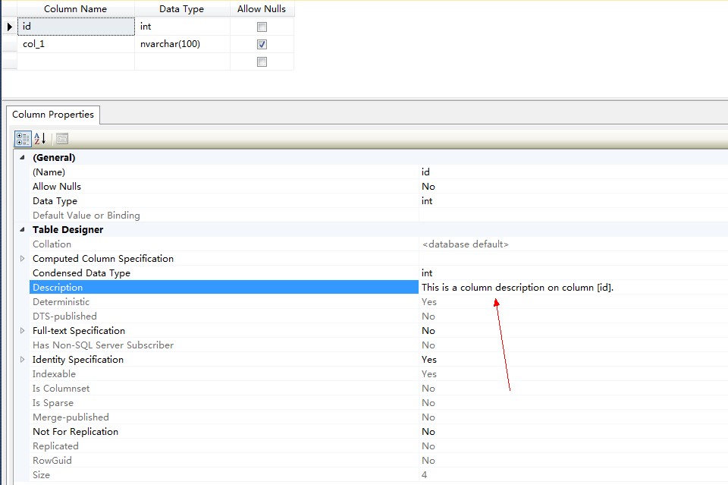Click the Data Type header
This screenshot has height=485, width=728.
[x=181, y=9]
